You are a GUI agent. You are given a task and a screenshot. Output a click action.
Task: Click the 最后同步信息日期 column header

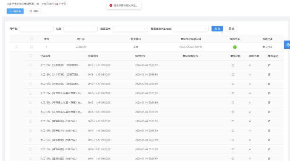tap(190, 39)
